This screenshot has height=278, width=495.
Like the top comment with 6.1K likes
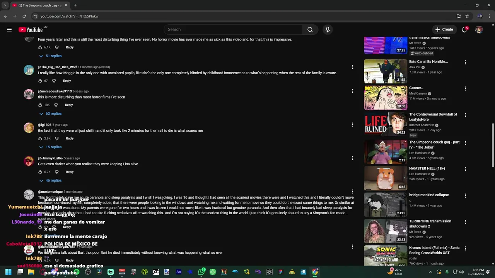(40, 47)
